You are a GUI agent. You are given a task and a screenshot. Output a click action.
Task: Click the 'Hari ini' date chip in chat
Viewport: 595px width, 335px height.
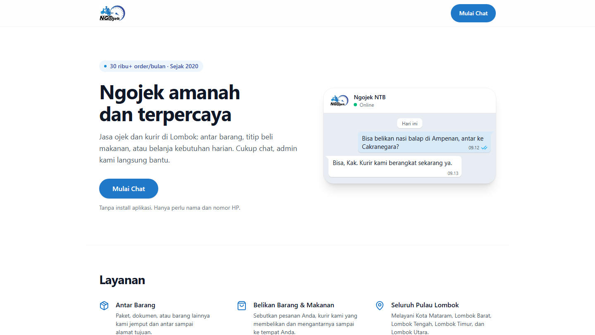(x=409, y=124)
